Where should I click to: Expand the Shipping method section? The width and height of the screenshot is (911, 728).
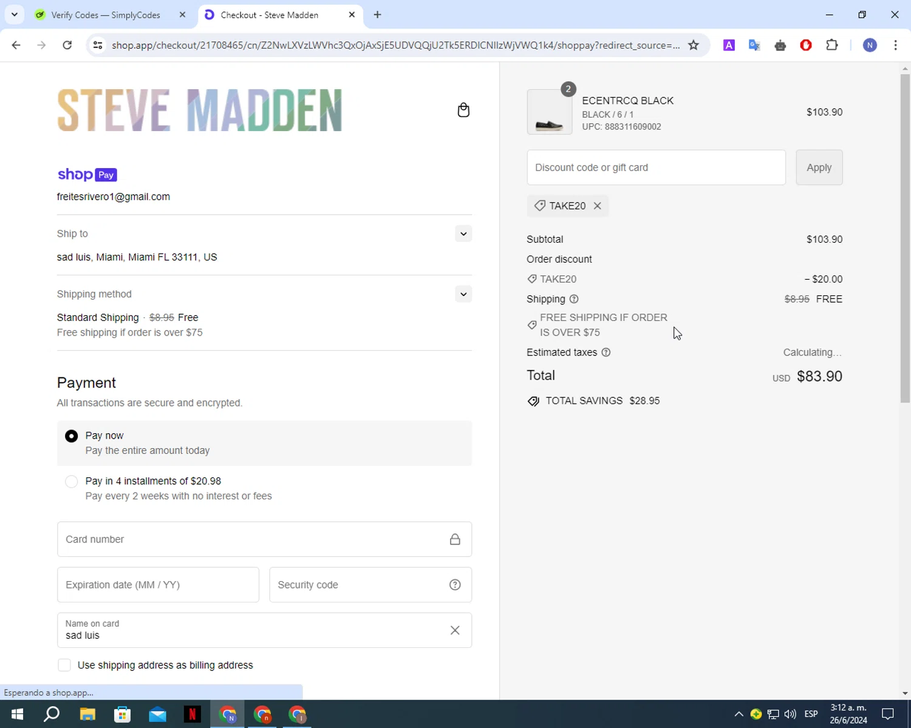(x=463, y=294)
